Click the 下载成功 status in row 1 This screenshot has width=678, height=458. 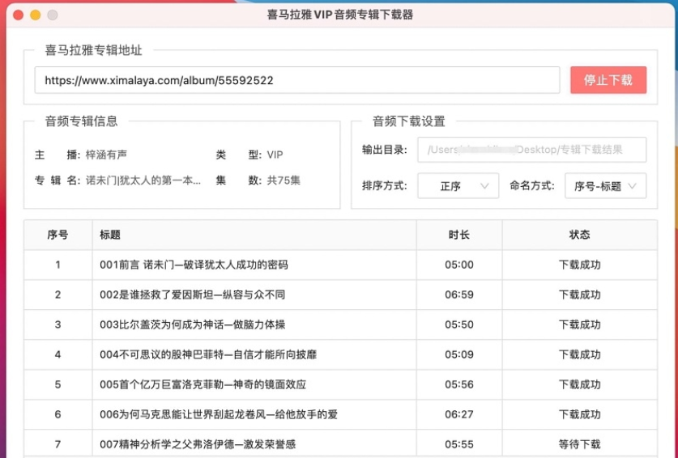579,265
